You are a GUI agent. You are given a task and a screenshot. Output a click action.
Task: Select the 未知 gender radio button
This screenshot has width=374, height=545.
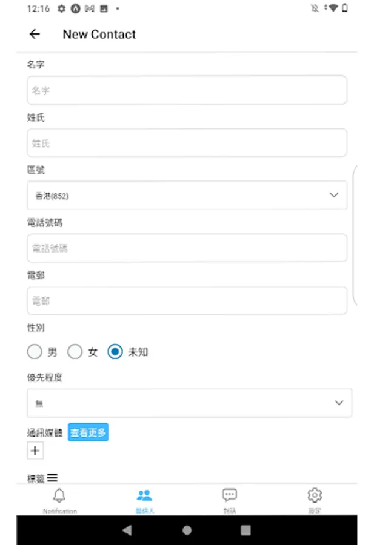[x=115, y=352]
